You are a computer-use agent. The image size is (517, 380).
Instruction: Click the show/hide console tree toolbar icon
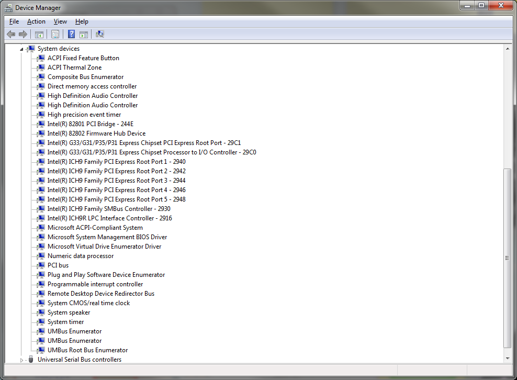click(39, 34)
